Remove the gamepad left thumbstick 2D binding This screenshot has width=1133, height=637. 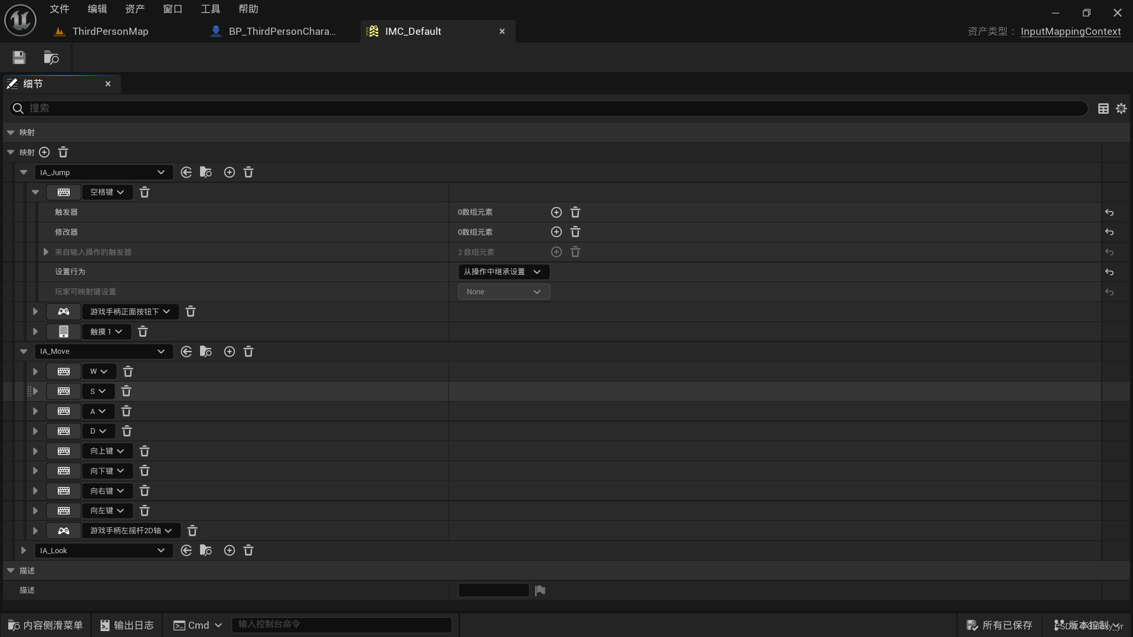click(192, 531)
